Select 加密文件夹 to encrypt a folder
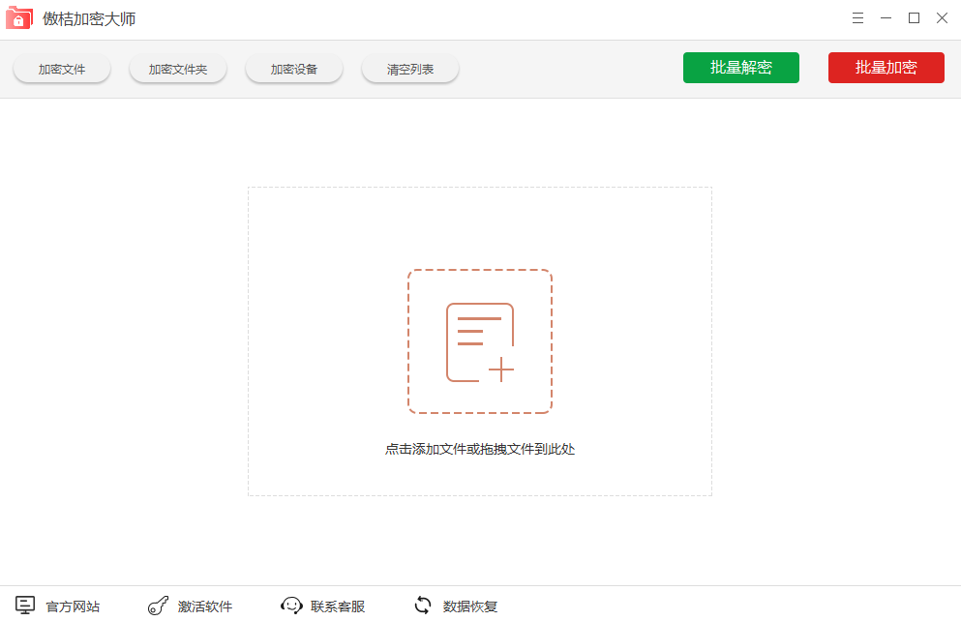The height and width of the screenshot is (621, 961). point(177,68)
